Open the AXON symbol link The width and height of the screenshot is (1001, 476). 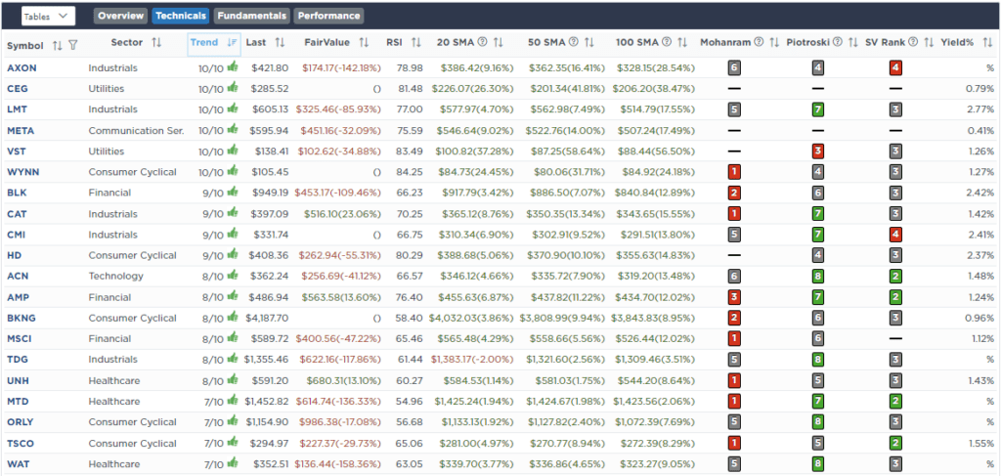(x=21, y=67)
